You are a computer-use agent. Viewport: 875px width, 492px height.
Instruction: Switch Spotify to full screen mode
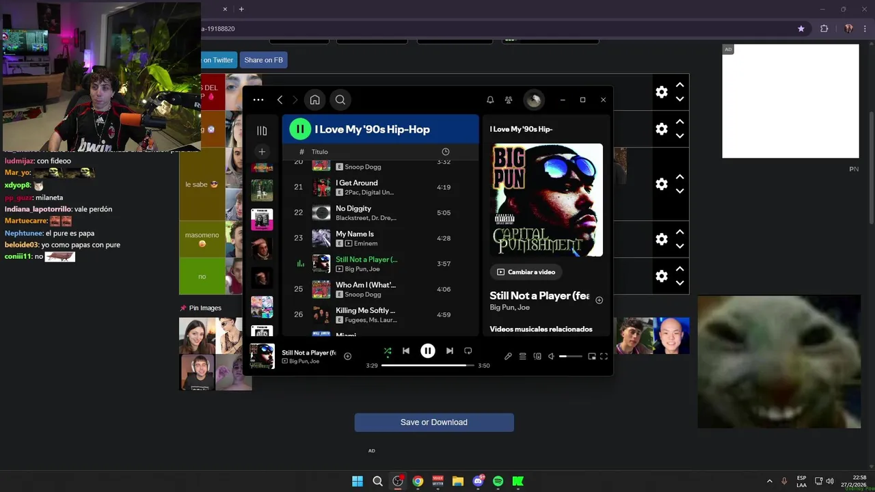point(604,356)
